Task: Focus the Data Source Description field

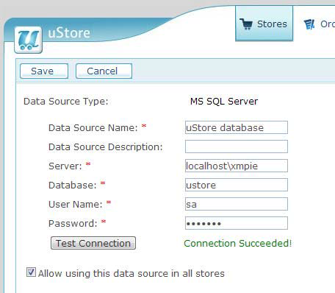Action: point(237,146)
